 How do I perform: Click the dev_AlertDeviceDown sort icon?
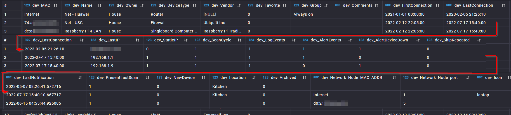pyautogui.click(x=418, y=40)
